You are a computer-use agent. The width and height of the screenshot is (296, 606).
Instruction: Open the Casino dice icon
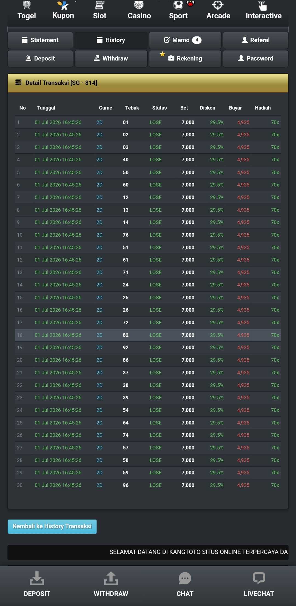[x=139, y=5]
